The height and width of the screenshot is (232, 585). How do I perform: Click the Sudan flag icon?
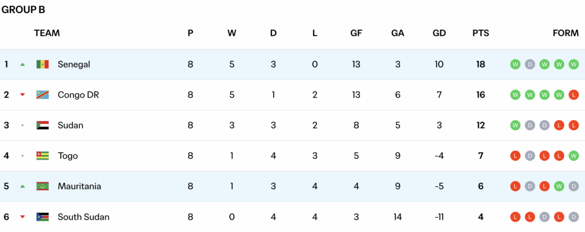click(42, 126)
